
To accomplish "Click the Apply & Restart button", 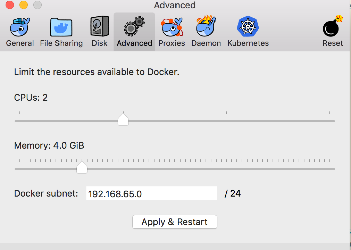I will [174, 222].
